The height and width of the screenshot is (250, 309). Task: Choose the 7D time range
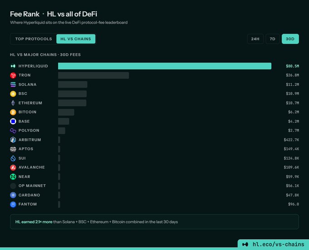click(273, 39)
